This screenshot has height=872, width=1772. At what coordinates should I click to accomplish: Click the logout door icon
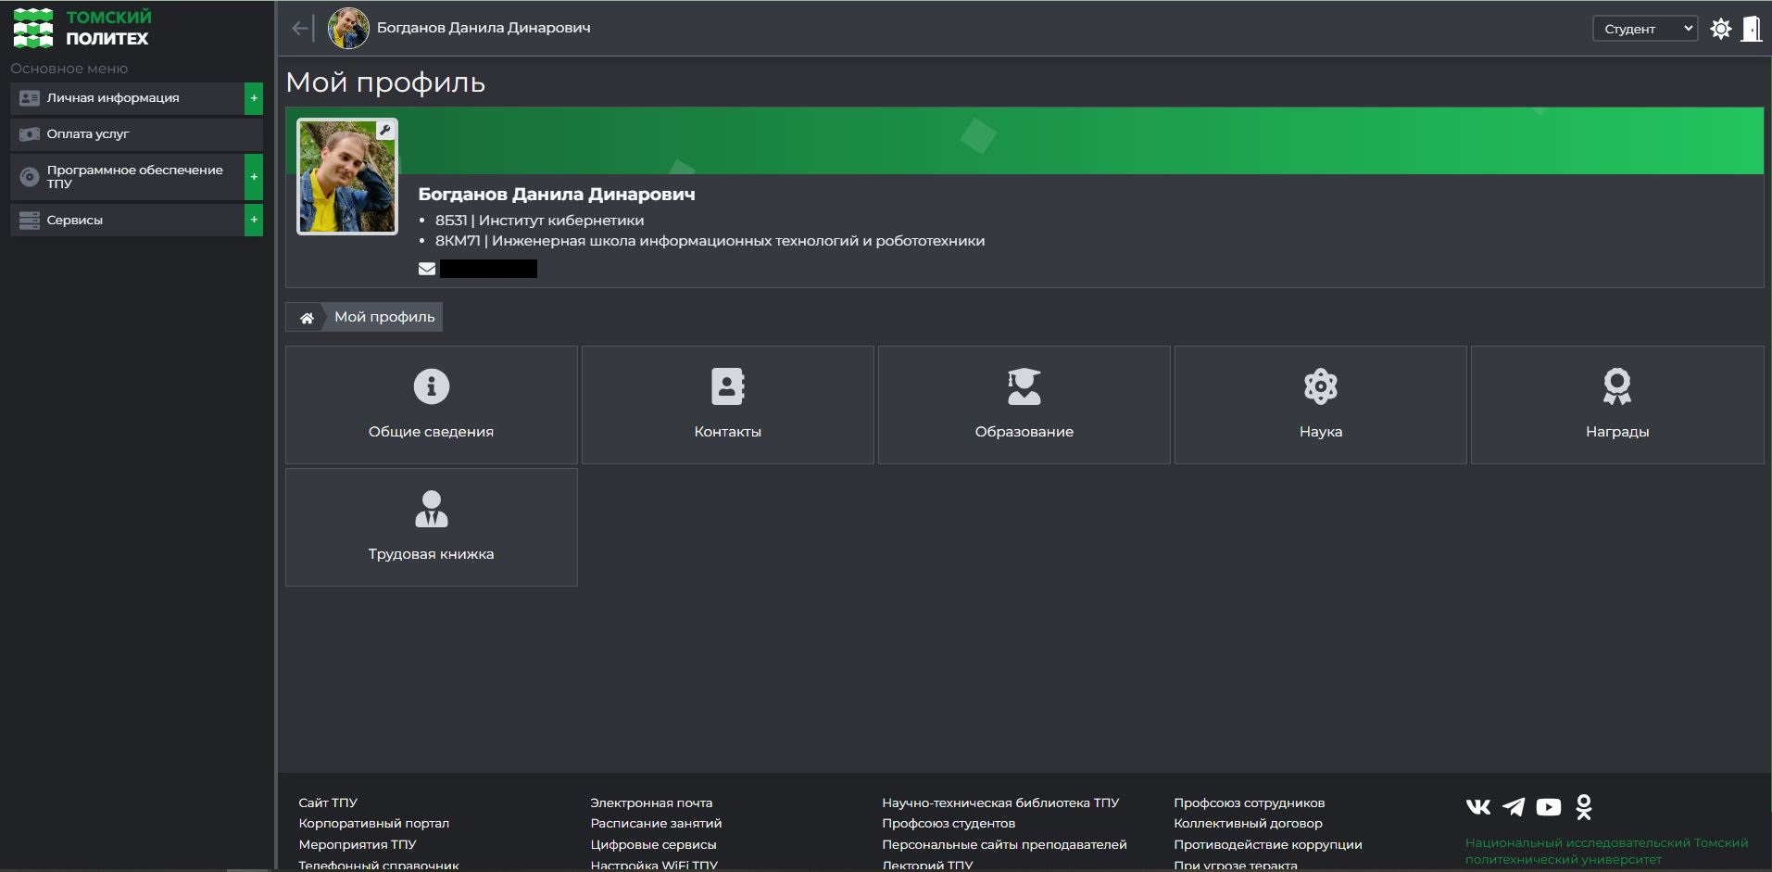click(1751, 29)
